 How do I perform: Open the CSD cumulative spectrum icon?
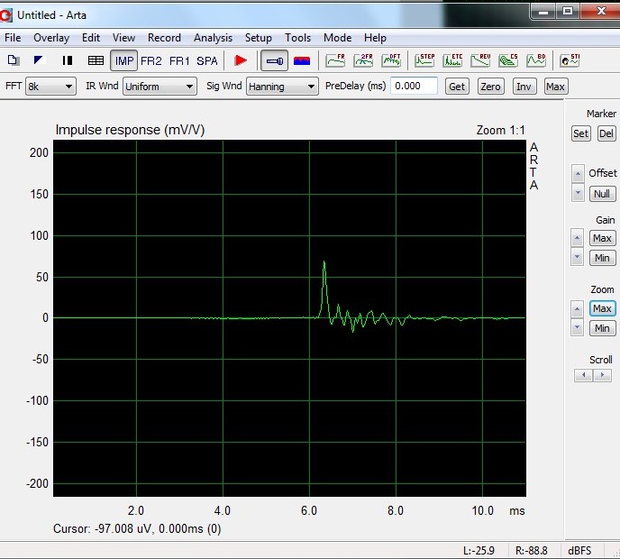508,60
